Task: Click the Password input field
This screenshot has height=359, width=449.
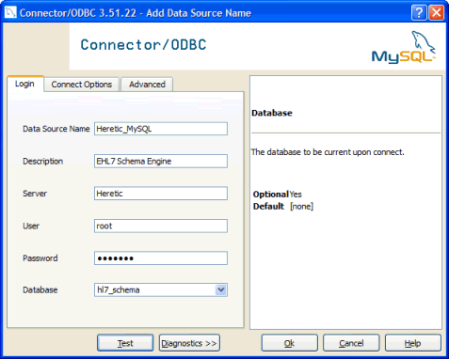Action: 161,258
